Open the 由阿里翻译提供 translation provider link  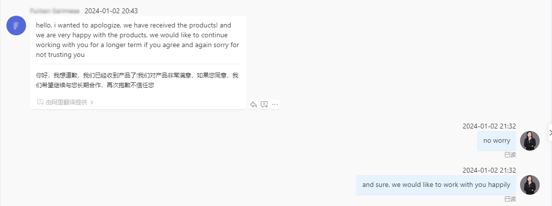[x=66, y=103]
